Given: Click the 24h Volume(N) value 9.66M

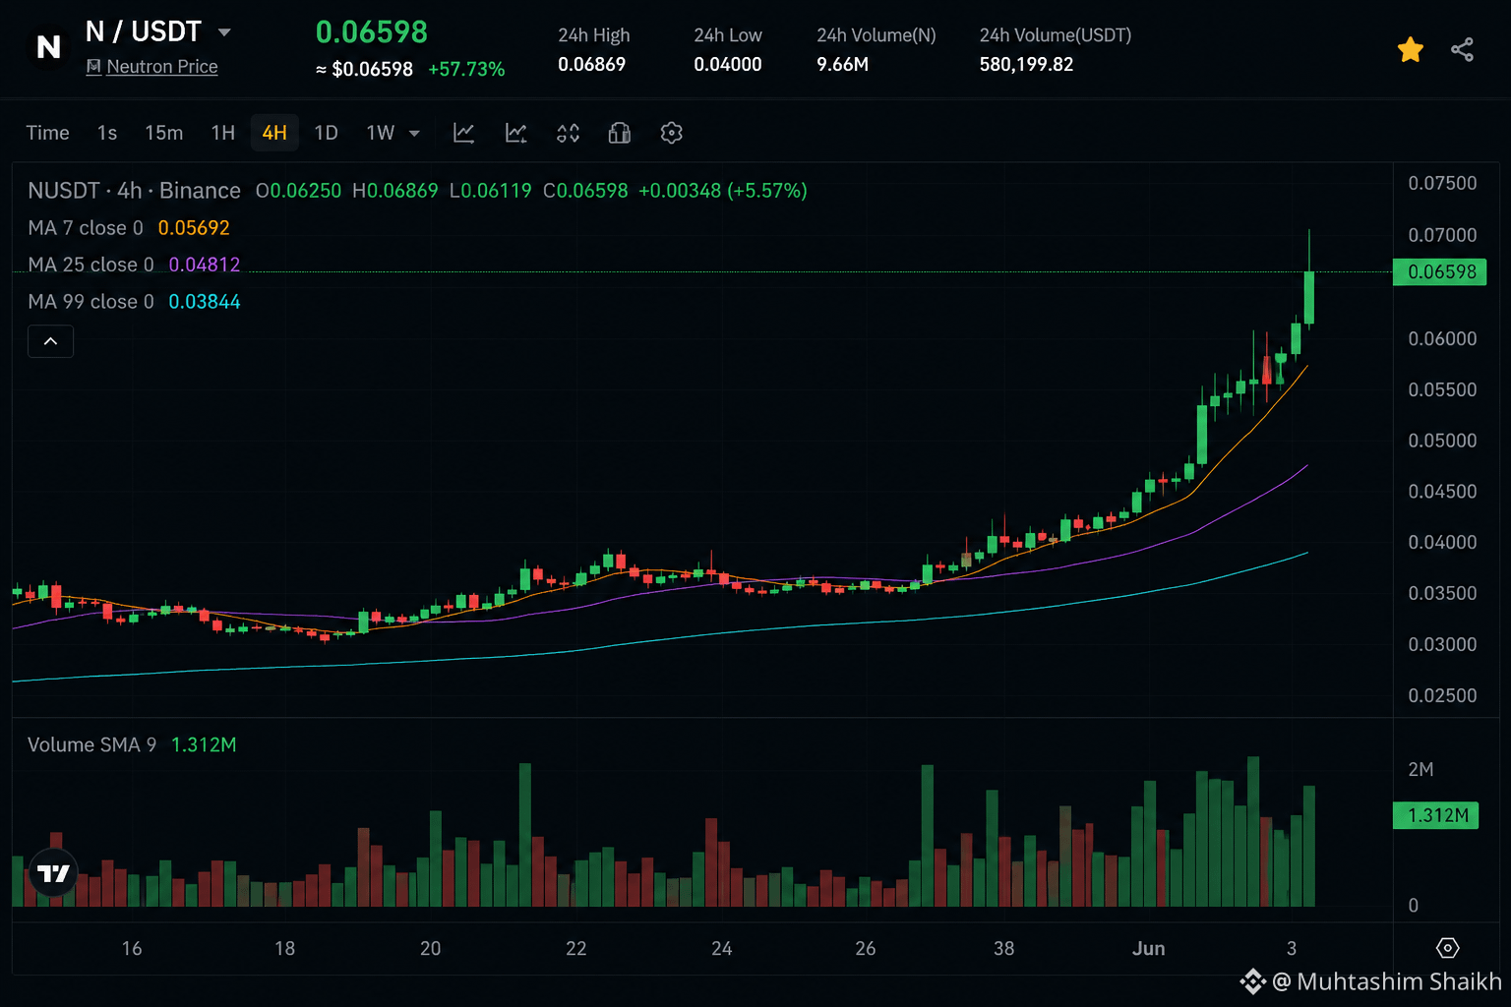Looking at the screenshot, I should (842, 65).
